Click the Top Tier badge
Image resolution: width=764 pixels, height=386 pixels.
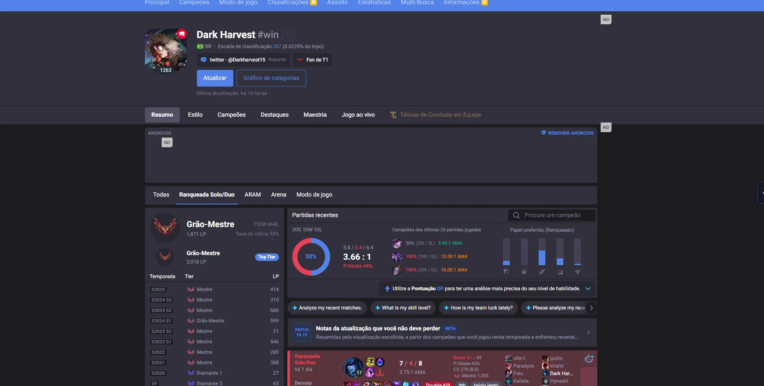(x=267, y=257)
